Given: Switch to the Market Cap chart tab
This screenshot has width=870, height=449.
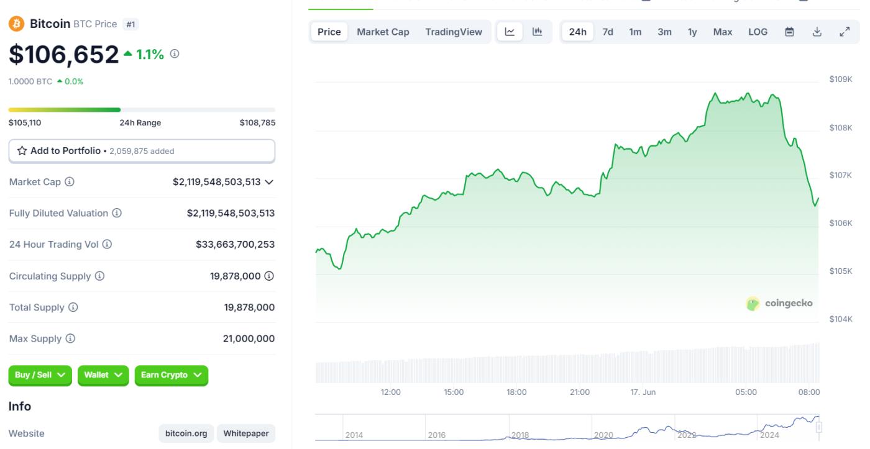Looking at the screenshot, I should 383,32.
